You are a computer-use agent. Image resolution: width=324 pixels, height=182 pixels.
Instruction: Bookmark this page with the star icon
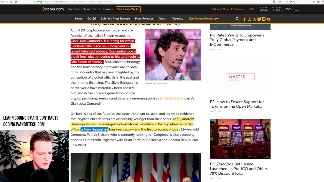(x=294, y=2)
